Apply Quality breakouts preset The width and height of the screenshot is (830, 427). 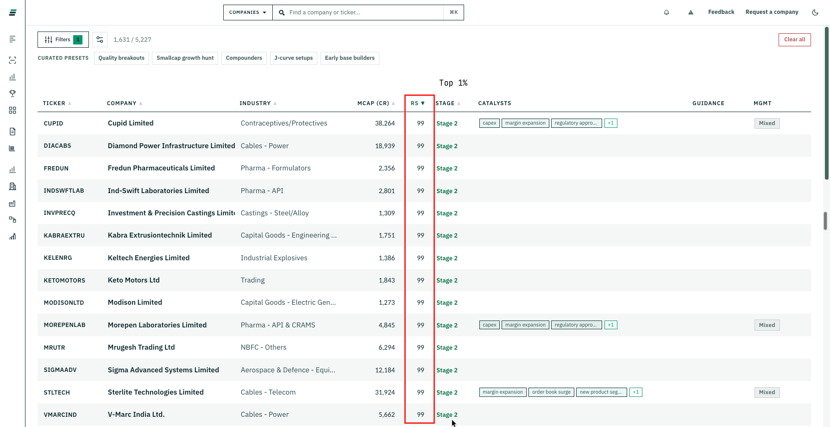[121, 58]
